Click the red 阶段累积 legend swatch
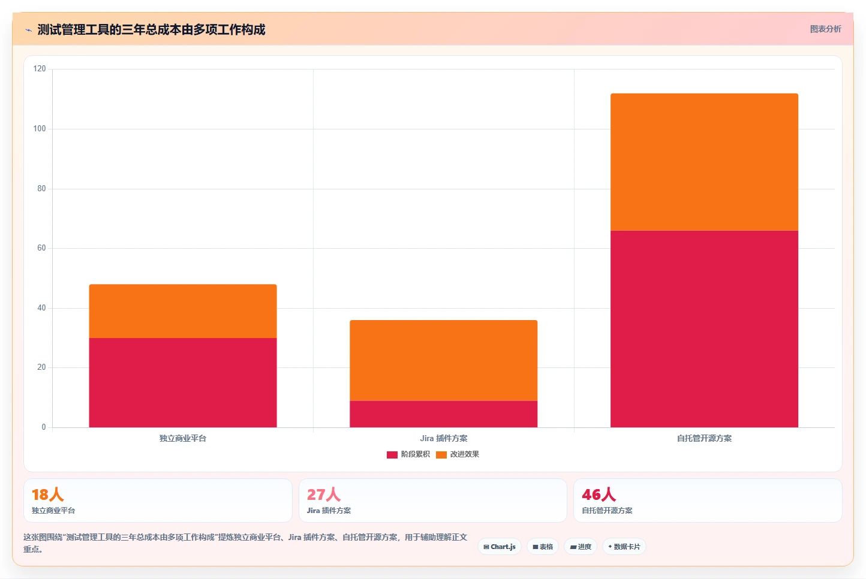The image size is (866, 579). tap(392, 454)
